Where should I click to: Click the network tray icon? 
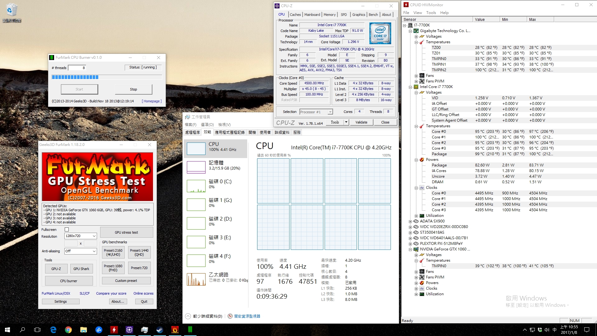[532, 330]
